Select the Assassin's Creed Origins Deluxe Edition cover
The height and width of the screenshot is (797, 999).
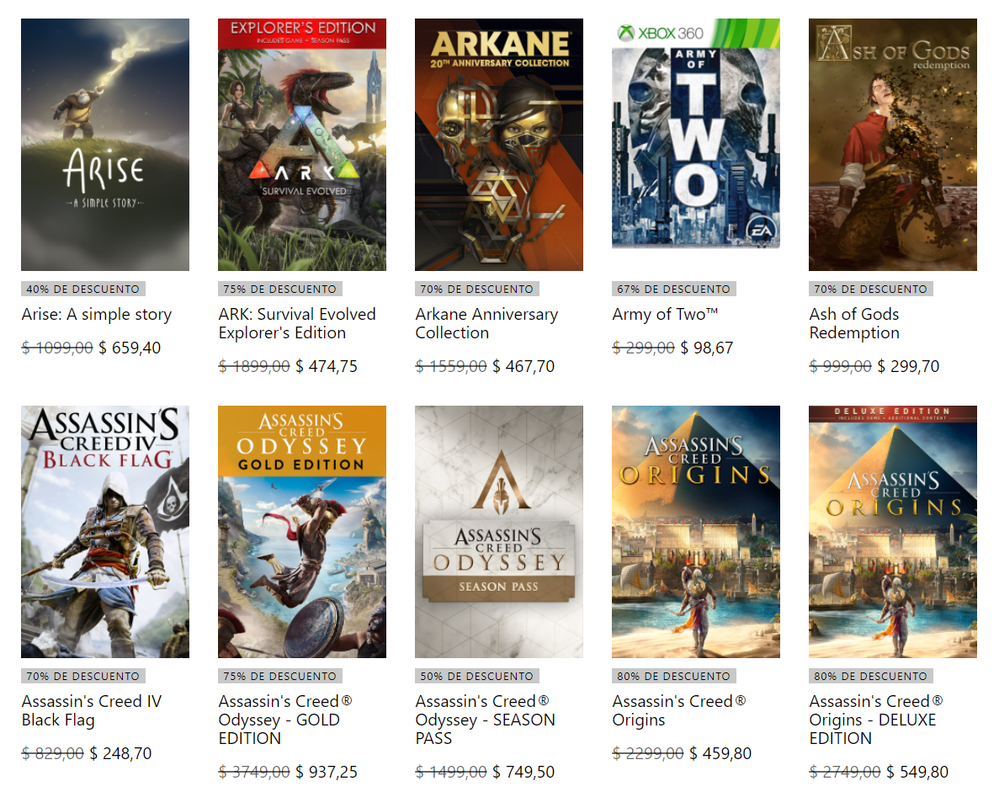point(893,532)
